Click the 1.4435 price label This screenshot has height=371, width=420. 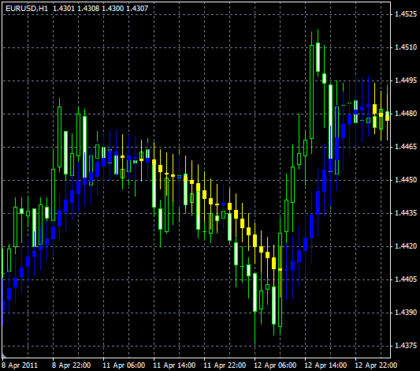pos(406,213)
